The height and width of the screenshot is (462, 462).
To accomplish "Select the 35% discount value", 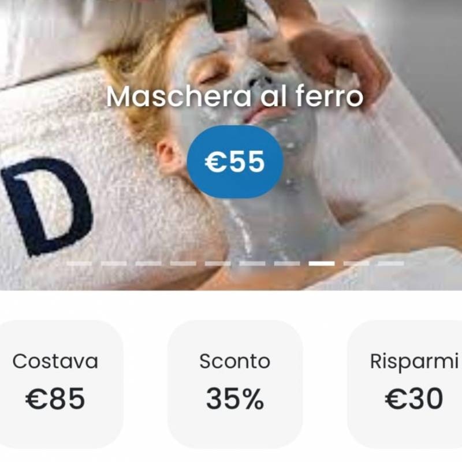I will click(x=235, y=398).
